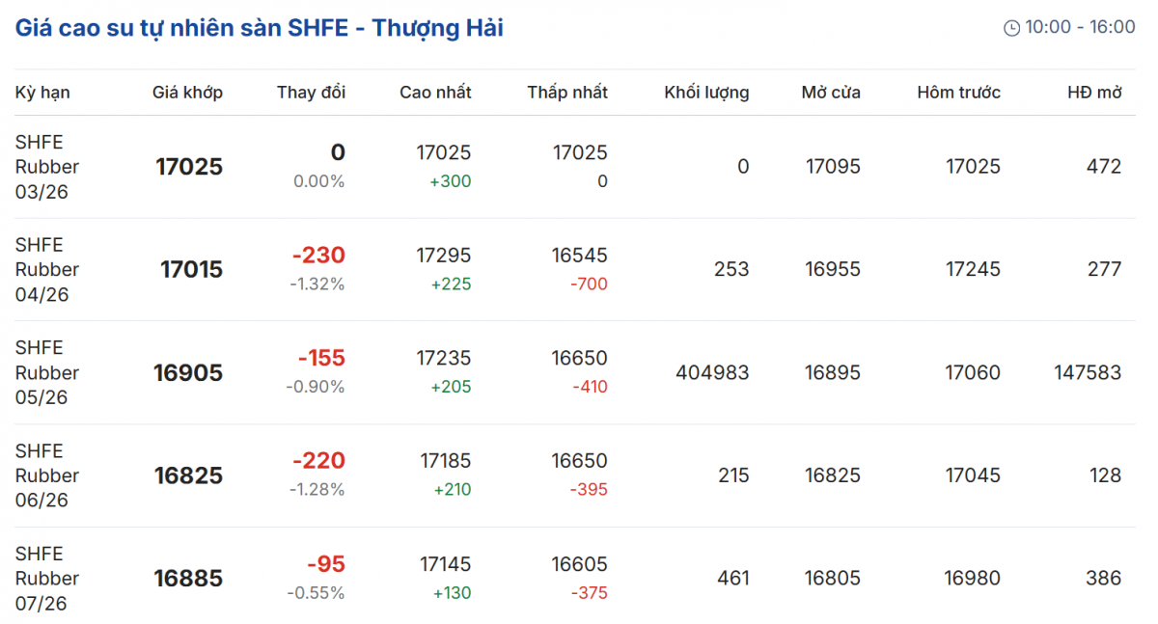Select the SHFE Rubber 07/26 contract
Viewport: 1158px width, 624px height.
click(46, 579)
